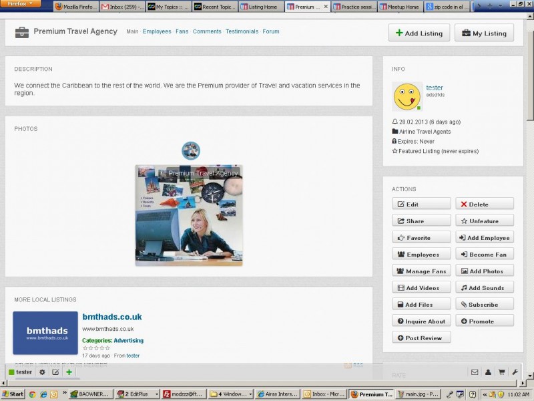Screen dimensions: 534x401
Task: Open the Firefox menu button
Action: coord(21,4)
